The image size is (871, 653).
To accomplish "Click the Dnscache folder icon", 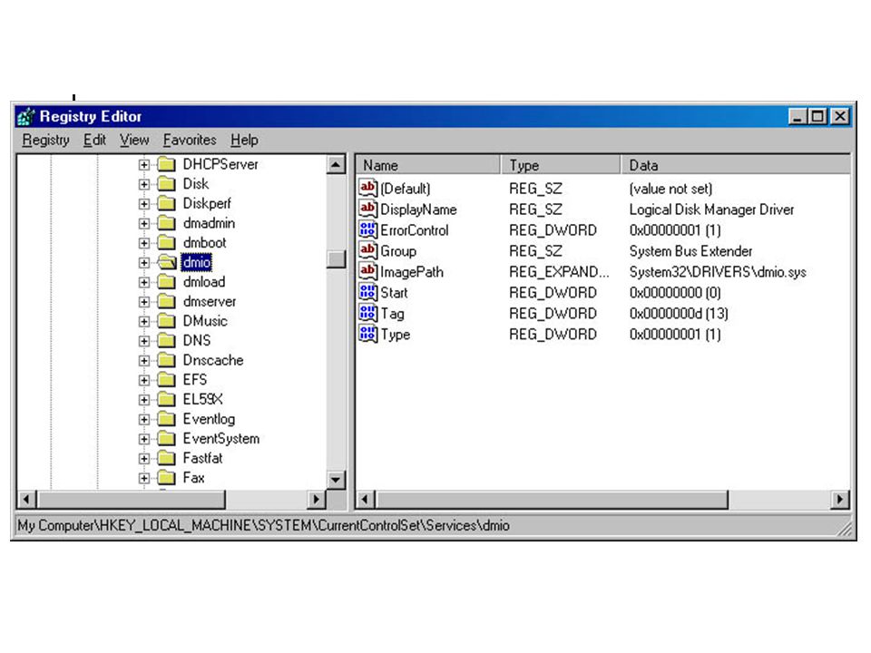I will pyautogui.click(x=166, y=360).
